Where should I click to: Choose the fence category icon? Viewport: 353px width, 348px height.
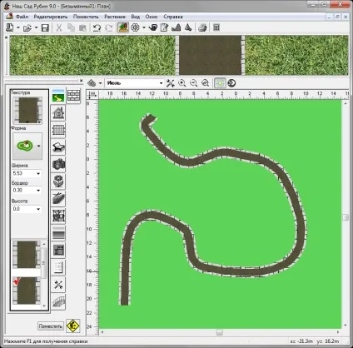coord(58,130)
